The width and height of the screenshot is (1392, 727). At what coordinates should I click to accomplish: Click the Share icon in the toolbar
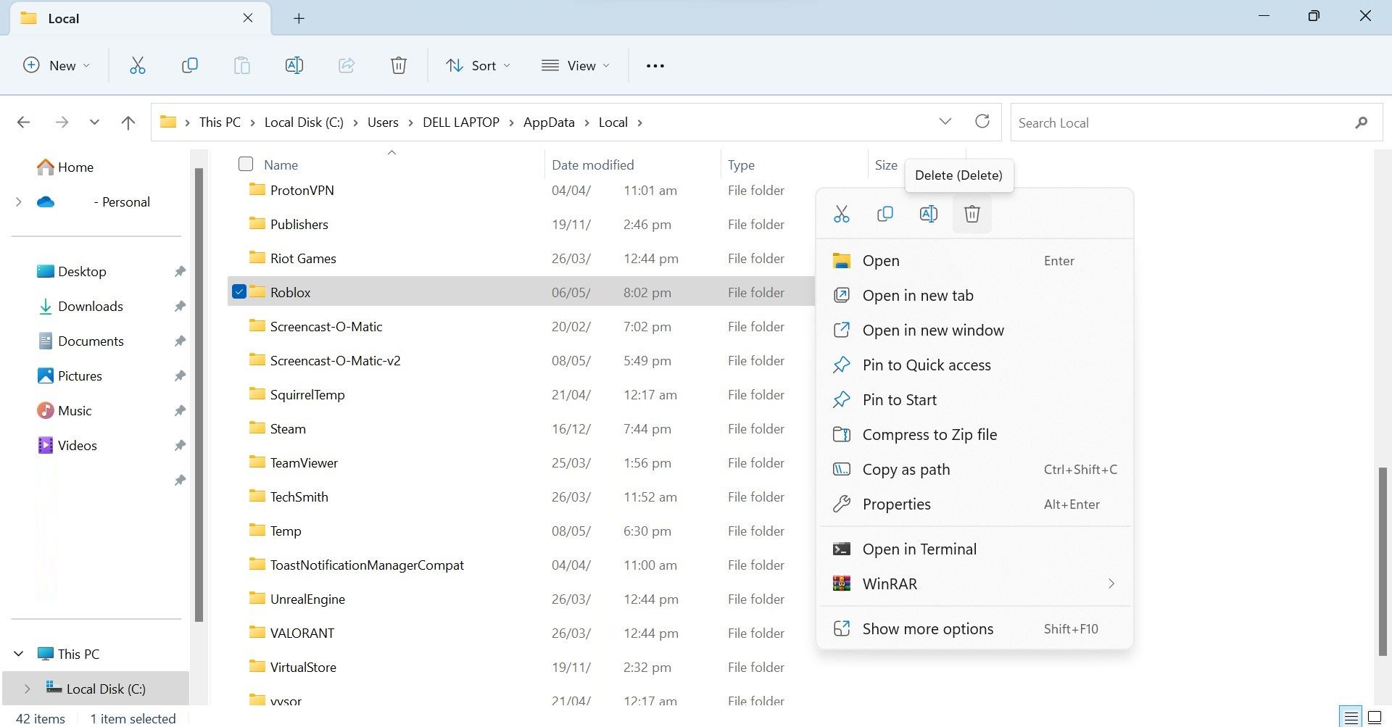(346, 66)
